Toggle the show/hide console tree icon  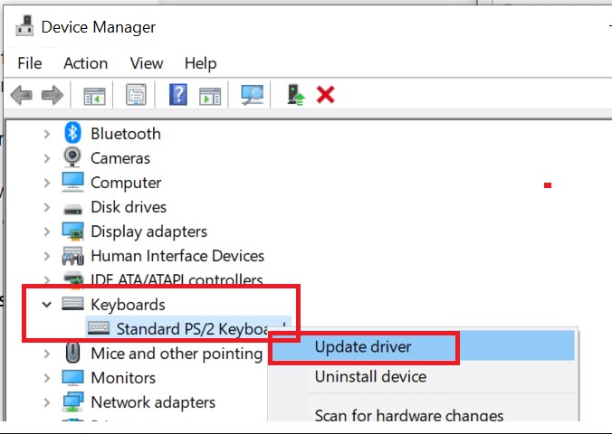(x=94, y=96)
